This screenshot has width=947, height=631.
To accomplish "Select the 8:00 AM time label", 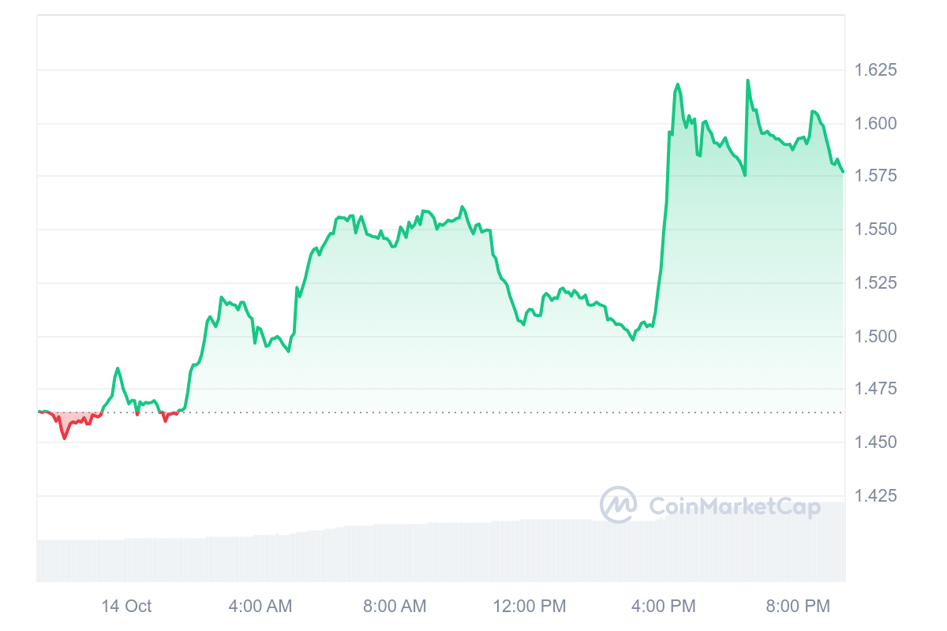I will tap(395, 606).
